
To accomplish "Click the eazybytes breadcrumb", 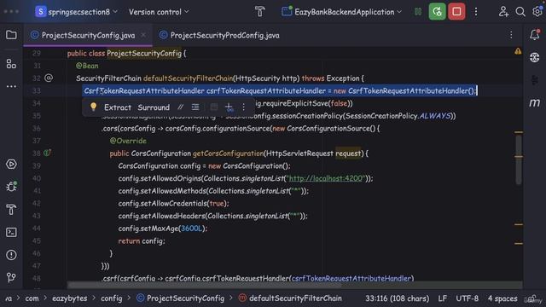I will 70,298.
